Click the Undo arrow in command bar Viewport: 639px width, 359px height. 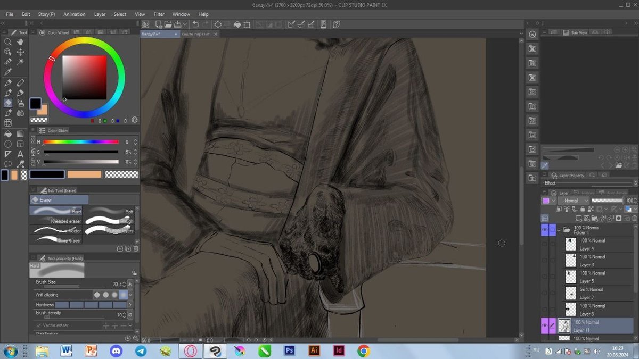195,24
